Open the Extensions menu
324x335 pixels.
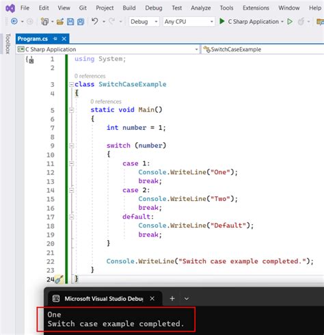256,8
